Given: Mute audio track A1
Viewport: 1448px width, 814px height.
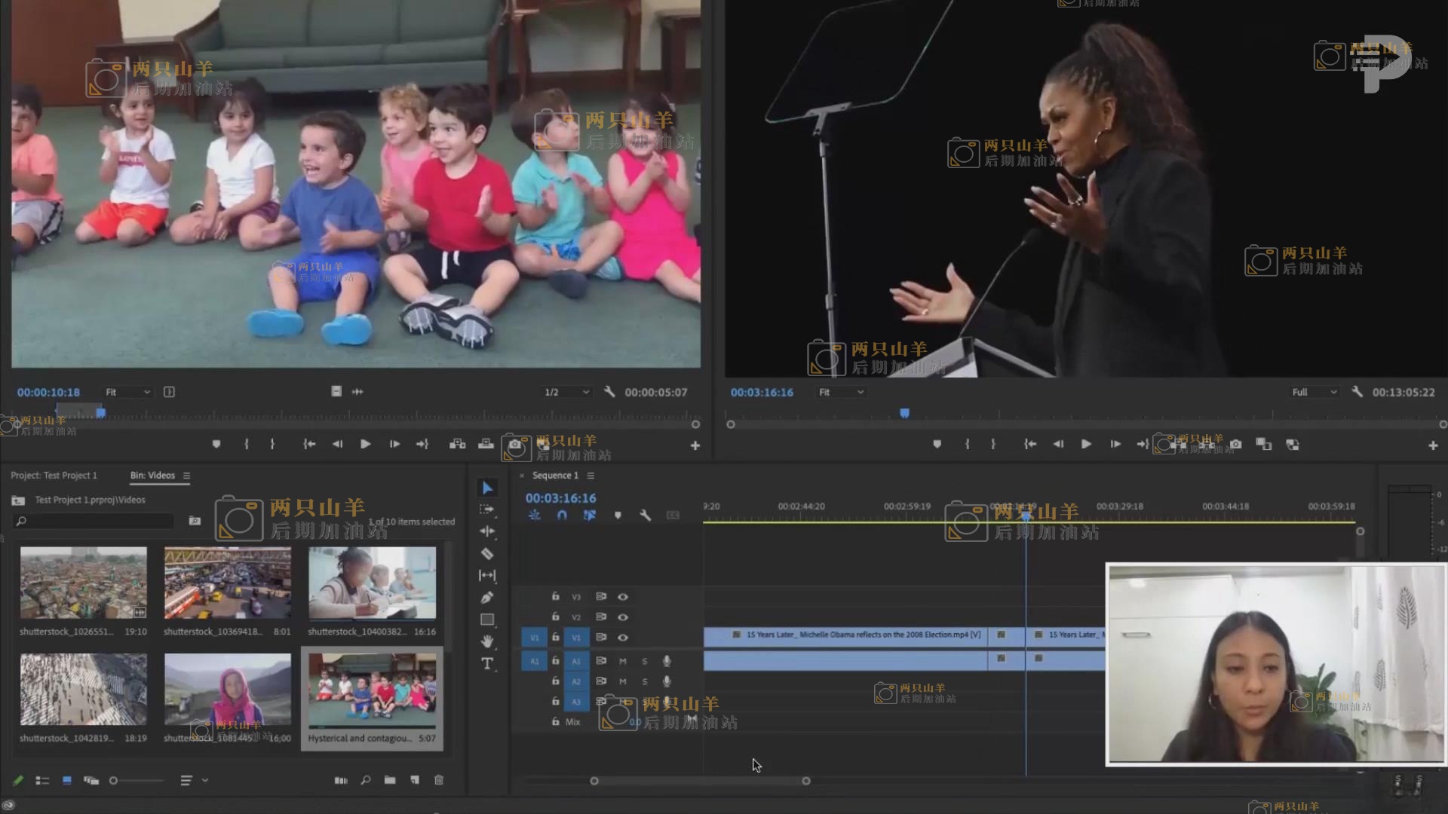Looking at the screenshot, I should point(623,661).
